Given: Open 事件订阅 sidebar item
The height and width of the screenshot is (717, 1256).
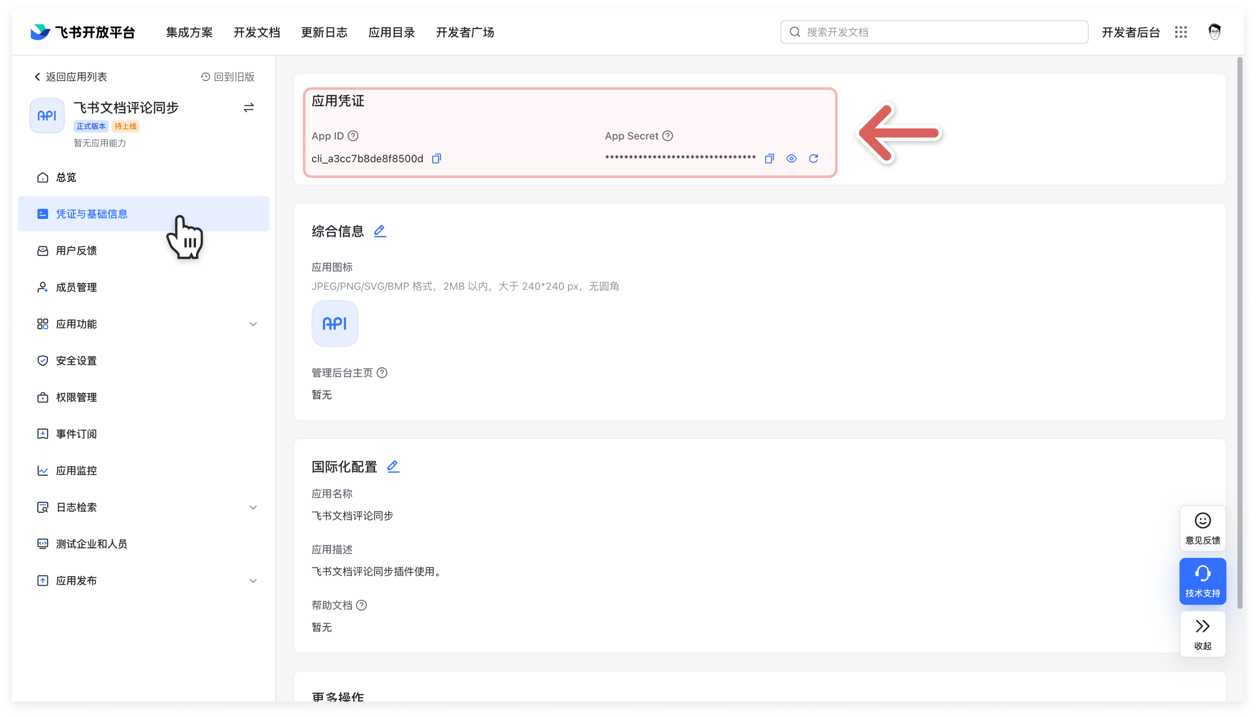Looking at the screenshot, I should (144, 434).
